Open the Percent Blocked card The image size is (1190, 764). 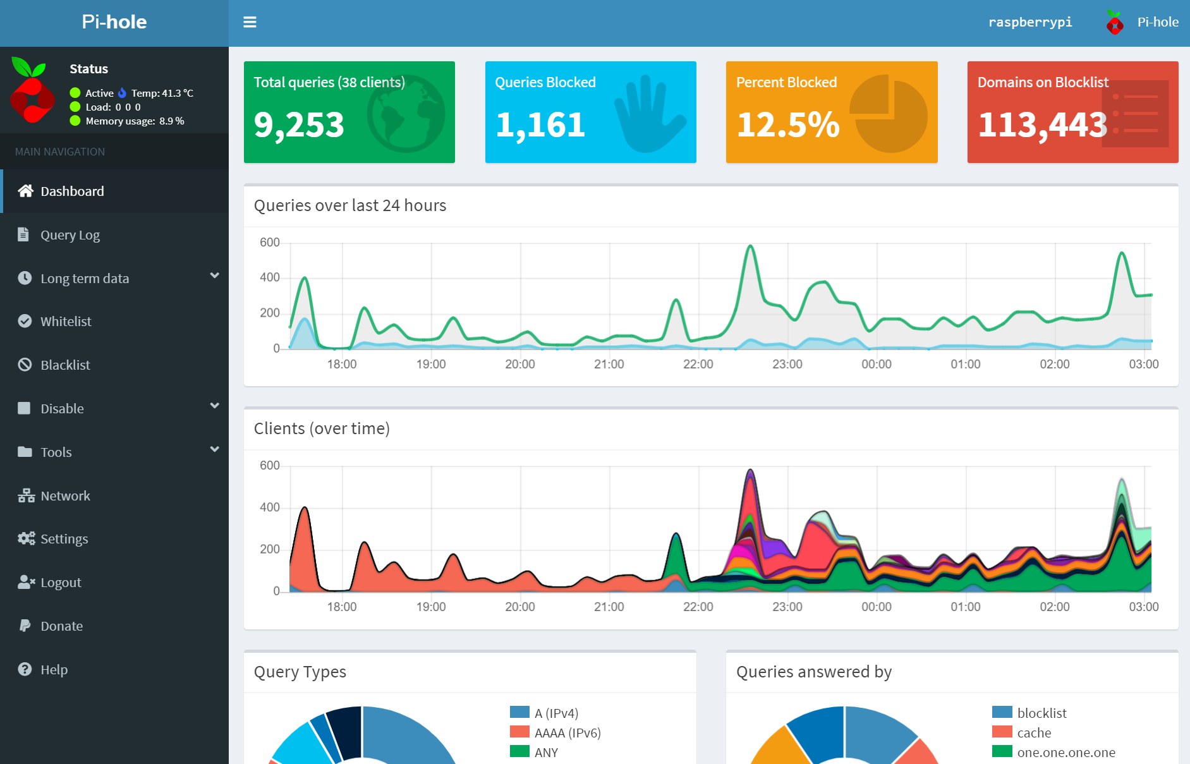[x=832, y=112]
